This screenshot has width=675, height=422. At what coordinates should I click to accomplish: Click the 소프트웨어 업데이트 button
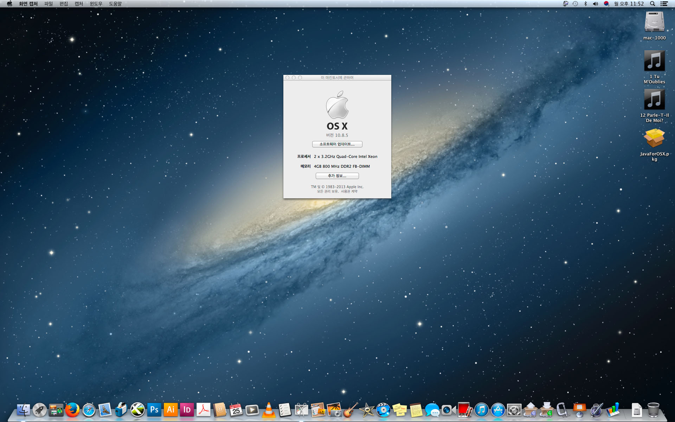click(x=337, y=144)
